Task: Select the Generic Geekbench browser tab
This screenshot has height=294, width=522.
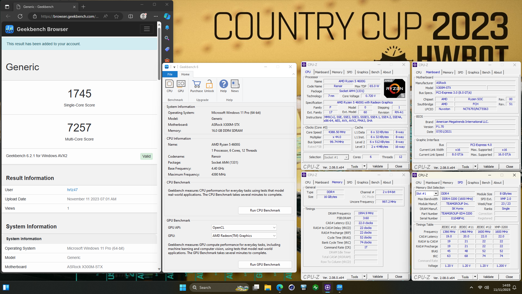Action: (x=45, y=7)
